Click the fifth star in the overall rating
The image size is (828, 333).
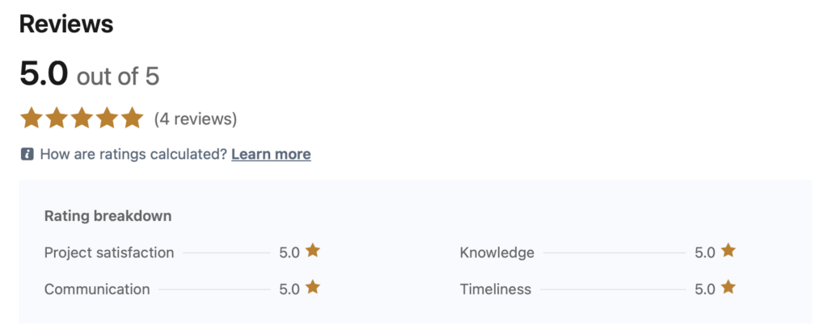coord(132,119)
